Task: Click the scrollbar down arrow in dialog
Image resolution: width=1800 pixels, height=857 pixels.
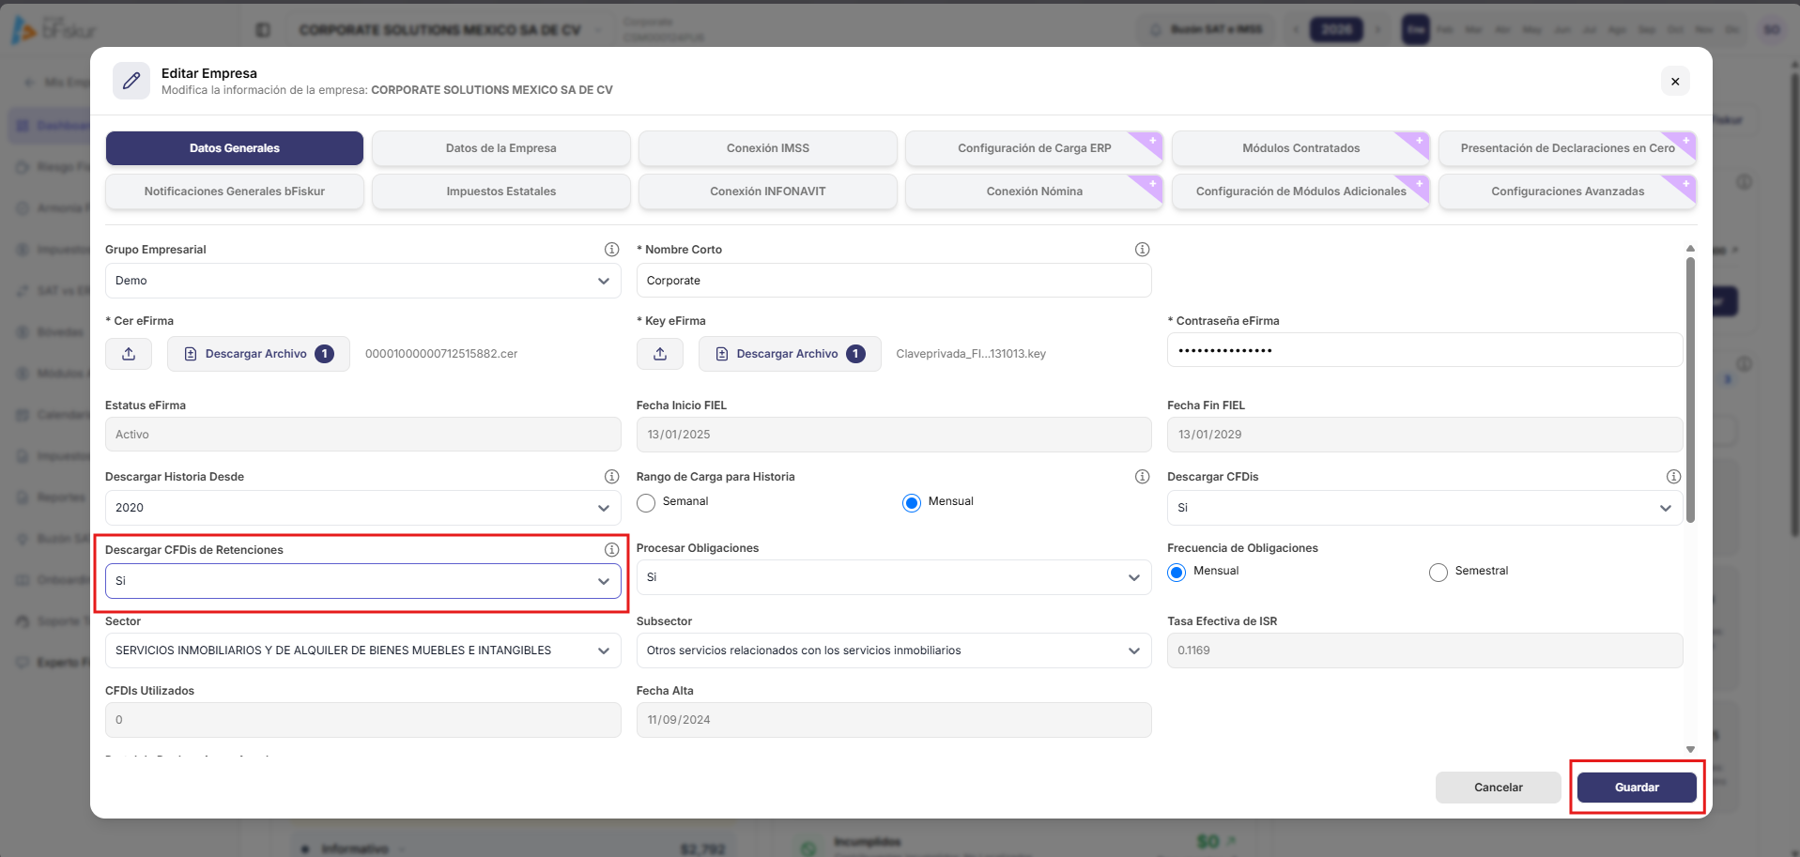Action: pos(1690,749)
